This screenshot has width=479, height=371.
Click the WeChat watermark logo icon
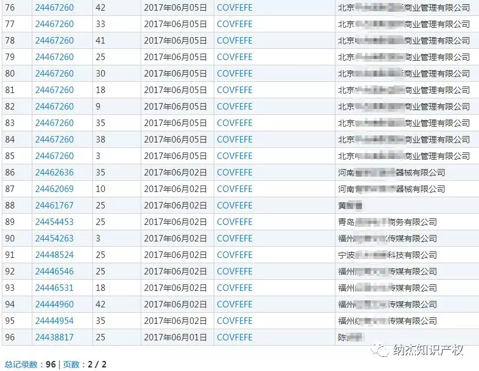tap(384, 350)
